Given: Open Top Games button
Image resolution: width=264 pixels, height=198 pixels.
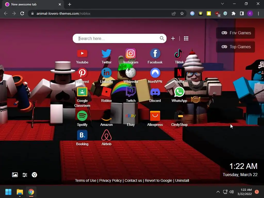Looking at the screenshot, I should point(235,47).
